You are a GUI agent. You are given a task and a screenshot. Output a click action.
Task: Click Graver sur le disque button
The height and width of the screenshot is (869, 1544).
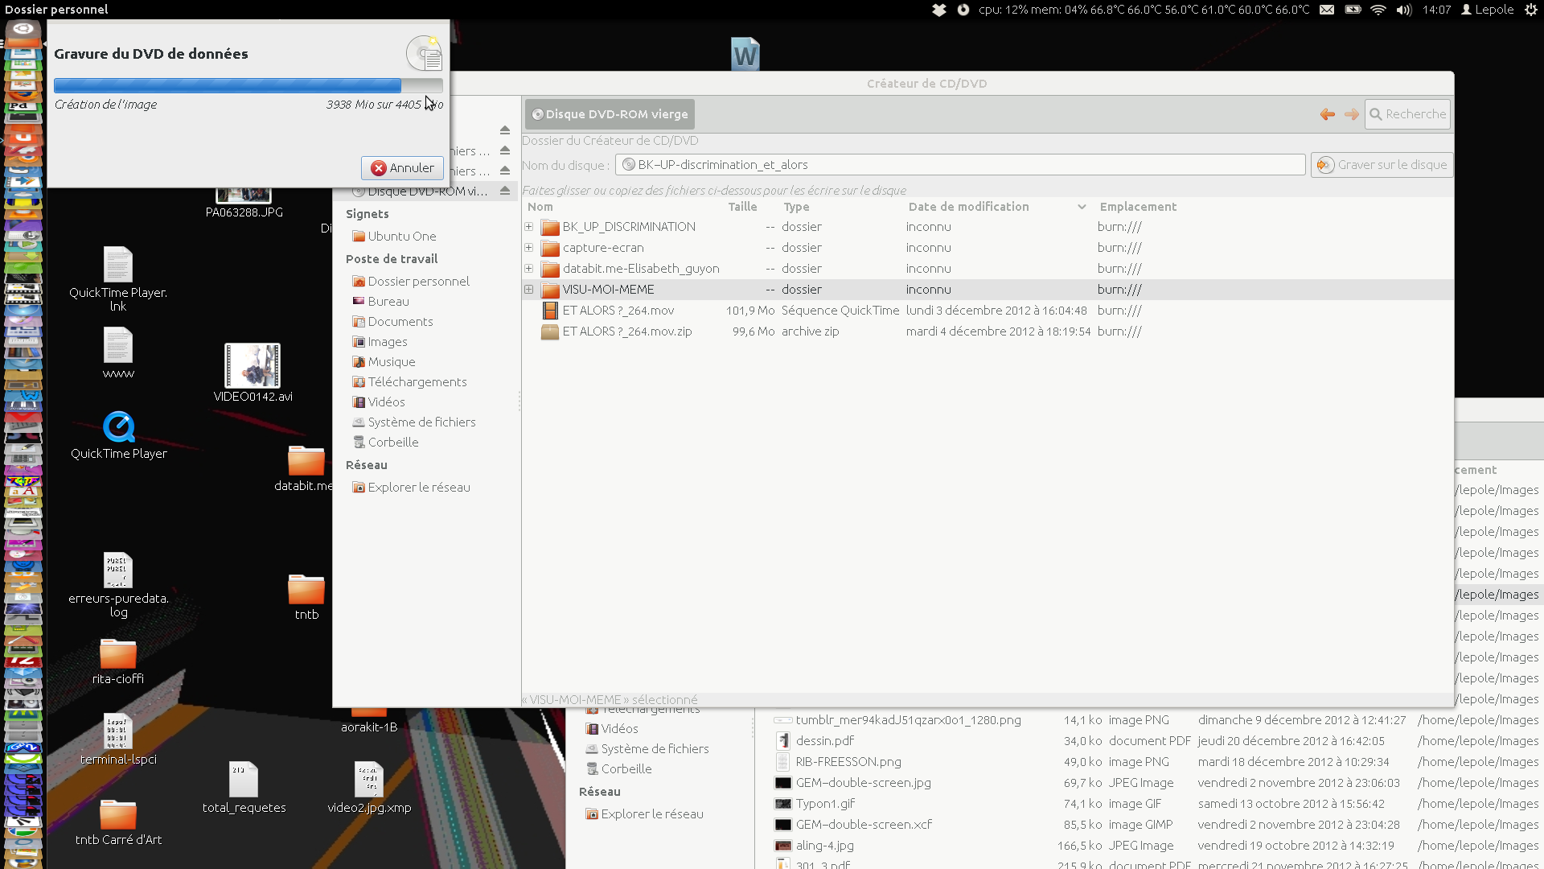pos(1382,165)
